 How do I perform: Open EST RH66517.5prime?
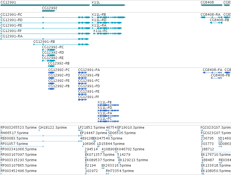(x=14, y=133)
